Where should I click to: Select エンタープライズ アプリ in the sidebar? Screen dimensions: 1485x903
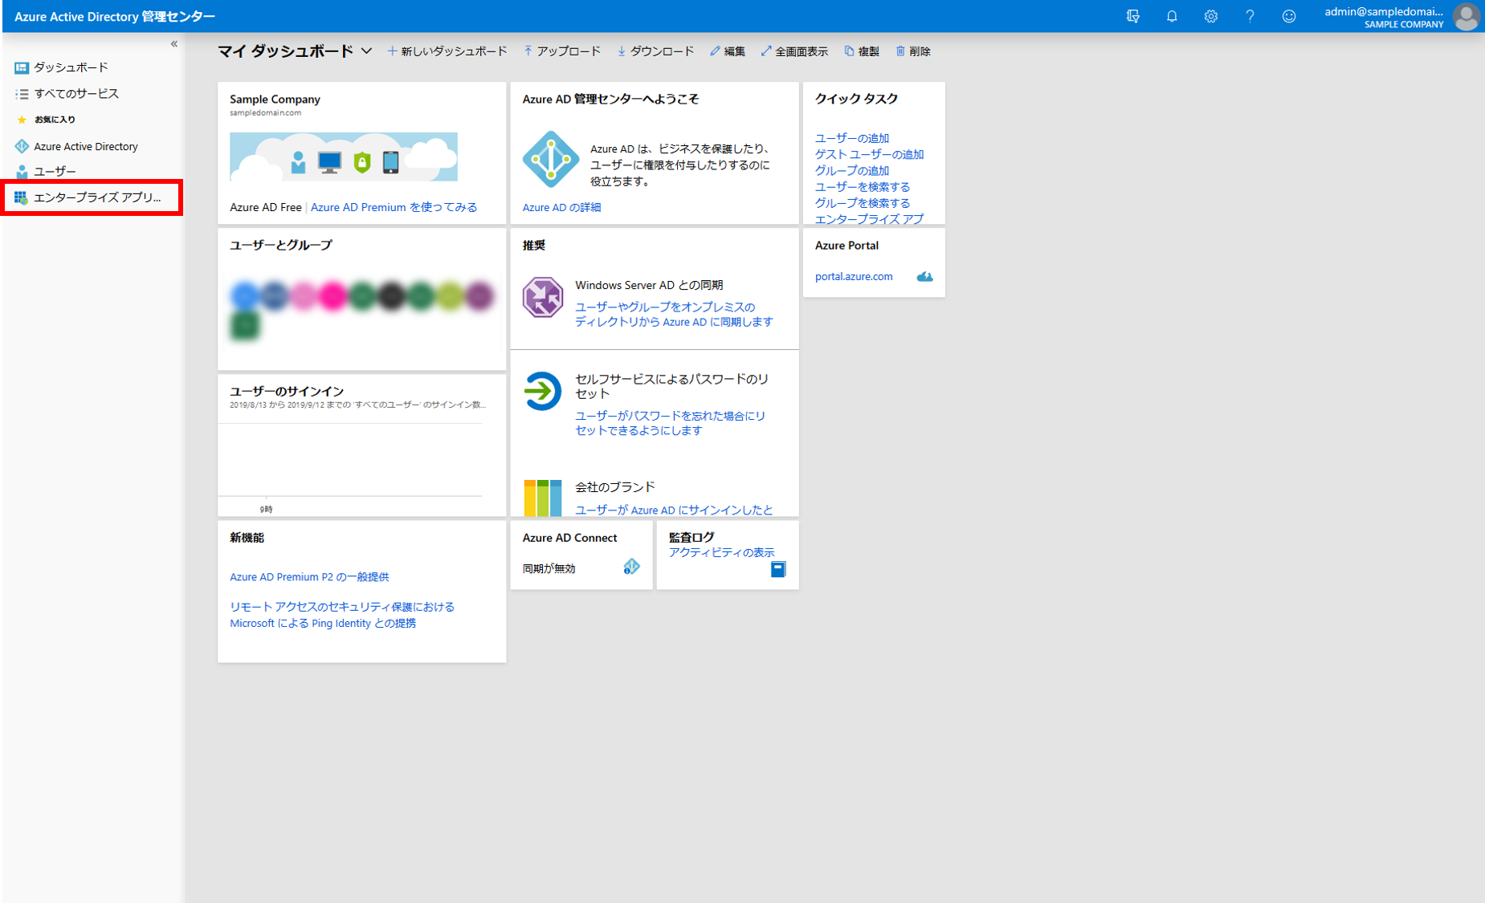tap(97, 197)
